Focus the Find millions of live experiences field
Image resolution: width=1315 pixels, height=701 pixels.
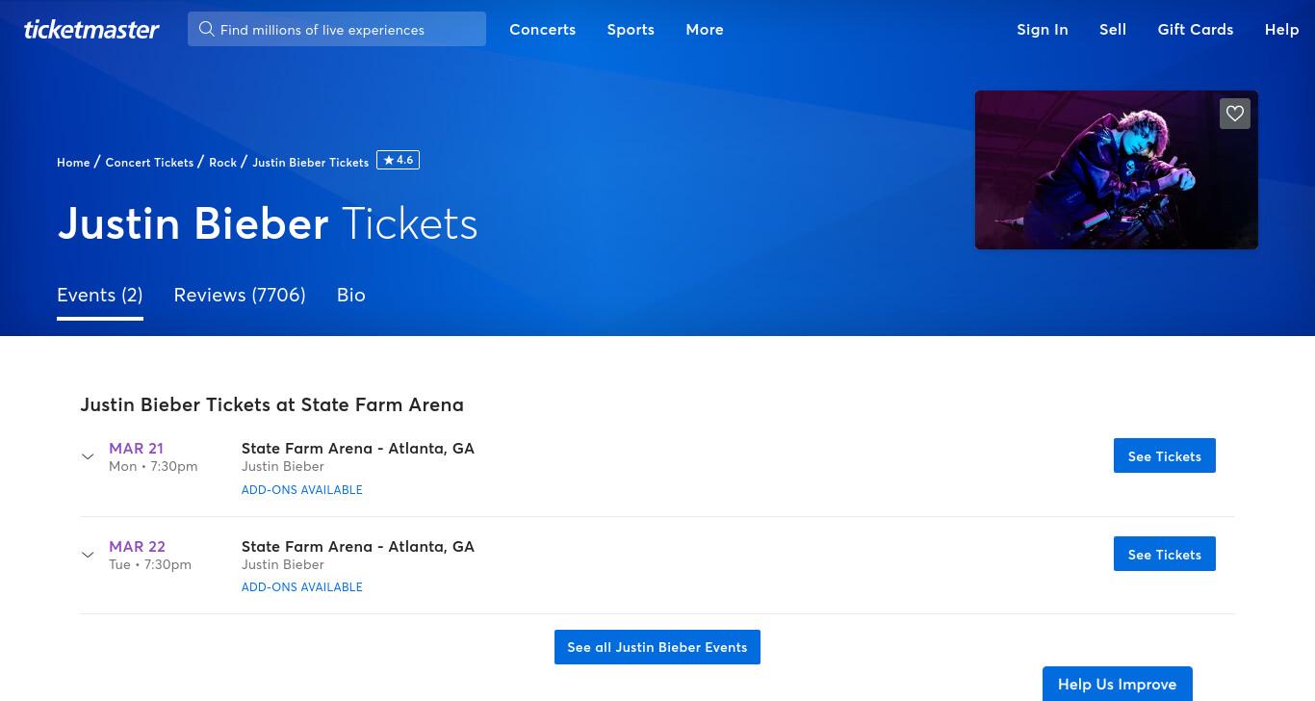[337, 29]
